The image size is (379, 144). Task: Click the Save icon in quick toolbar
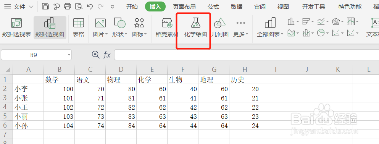[x=45, y=6]
